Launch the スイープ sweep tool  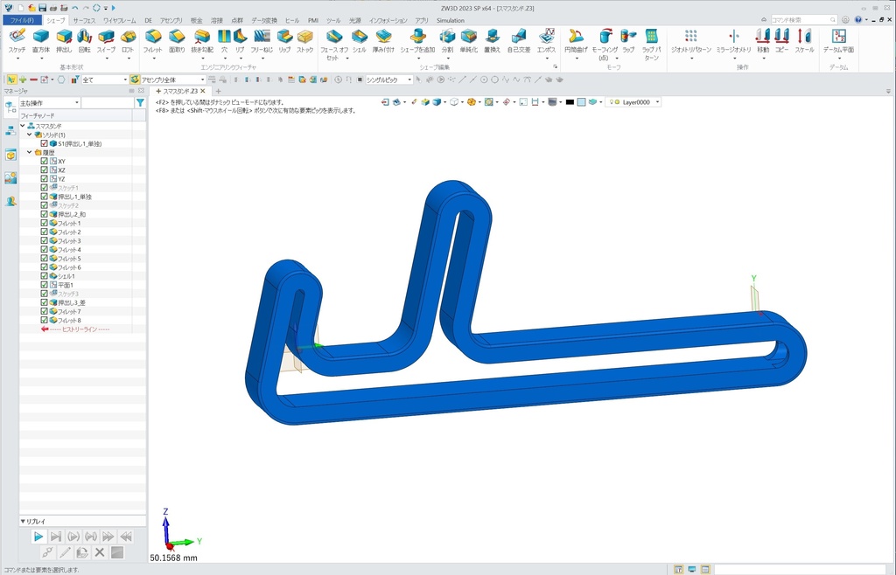point(106,41)
